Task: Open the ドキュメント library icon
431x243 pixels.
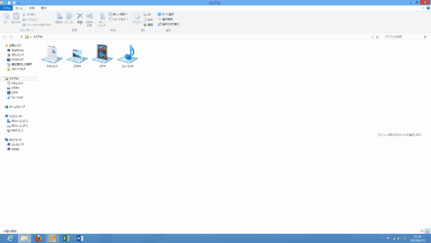Action: pyautogui.click(x=52, y=54)
